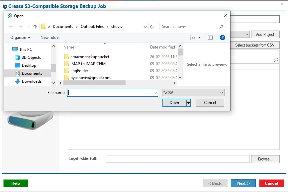The width and height of the screenshot is (288, 192).
Task: Click the Forward arrow in Open dialog
Action: 20,27
